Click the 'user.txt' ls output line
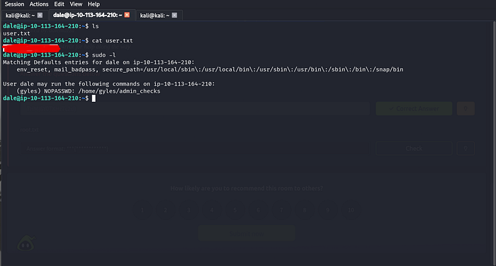 pos(16,33)
